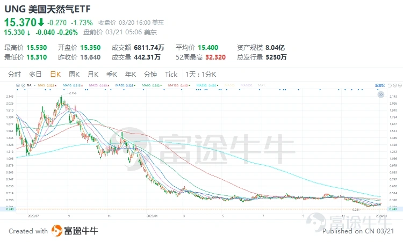Click the 成交量 value 442.31万
This screenshot has height=242, width=403.
pyautogui.click(x=147, y=57)
